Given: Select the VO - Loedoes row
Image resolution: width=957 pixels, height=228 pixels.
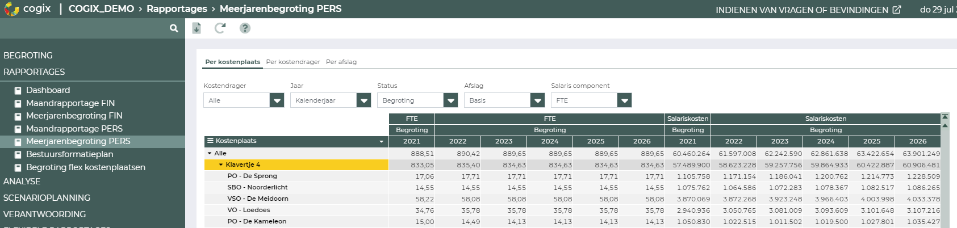Looking at the screenshot, I should click(572, 210).
